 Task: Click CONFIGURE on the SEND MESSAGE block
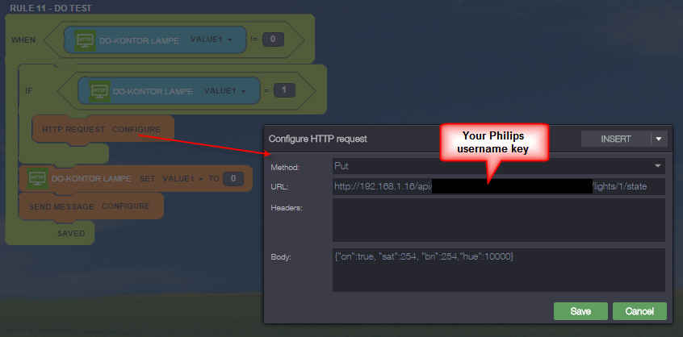click(125, 206)
